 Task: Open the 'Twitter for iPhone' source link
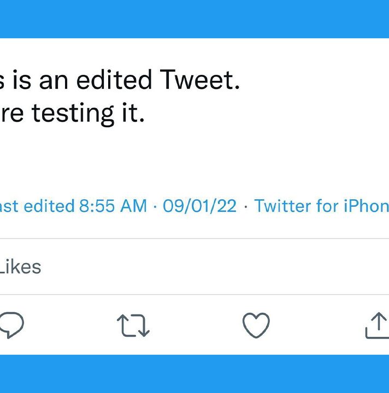[x=322, y=206]
